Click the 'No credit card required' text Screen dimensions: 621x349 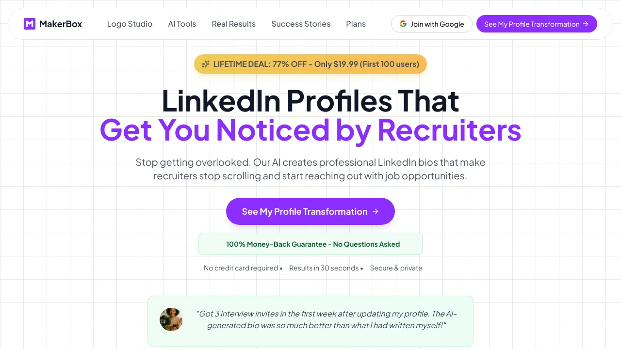pyautogui.click(x=241, y=268)
